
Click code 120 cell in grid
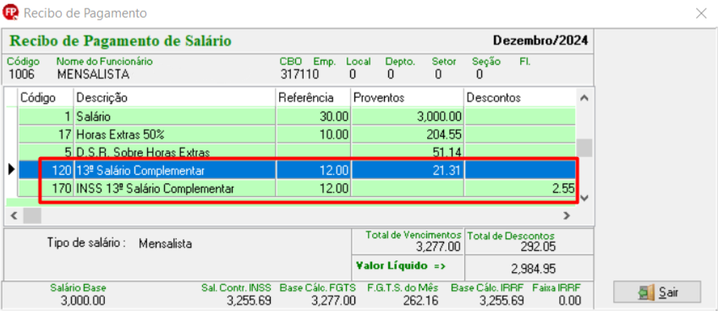click(46, 170)
